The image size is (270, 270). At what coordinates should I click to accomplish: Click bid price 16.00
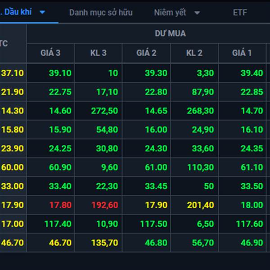point(156,130)
